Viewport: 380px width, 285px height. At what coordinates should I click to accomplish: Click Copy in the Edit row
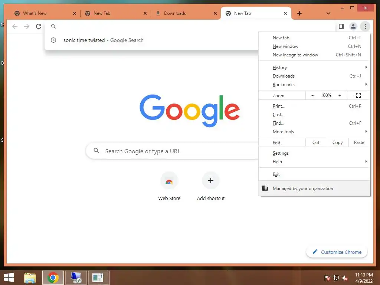tap(338, 142)
